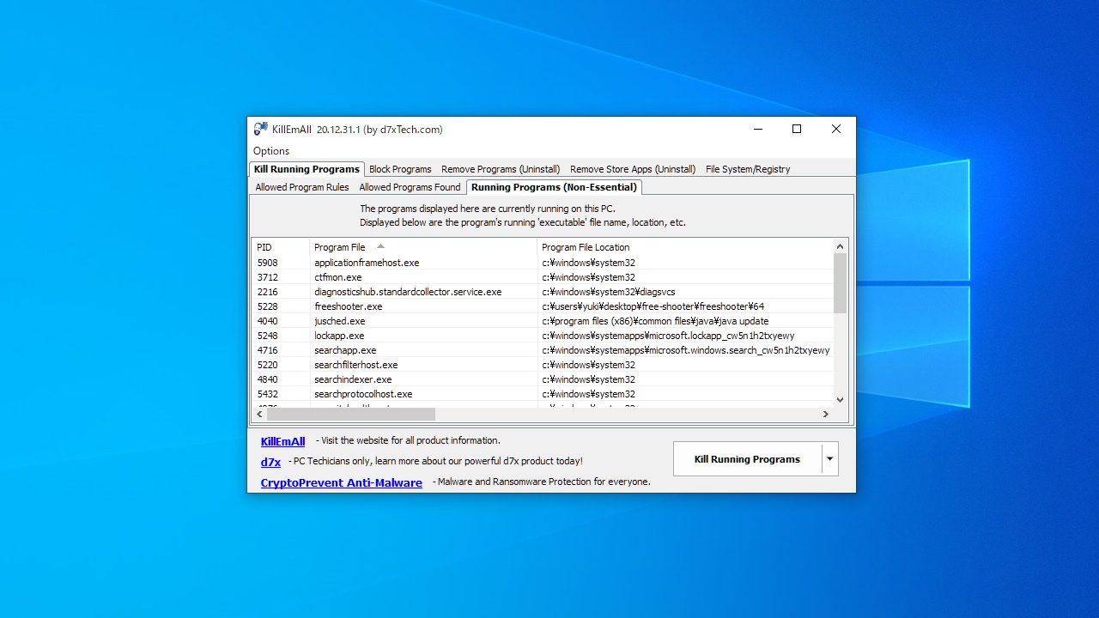Image resolution: width=1099 pixels, height=618 pixels.
Task: Switch to File System/Registry tab
Action: coord(748,169)
